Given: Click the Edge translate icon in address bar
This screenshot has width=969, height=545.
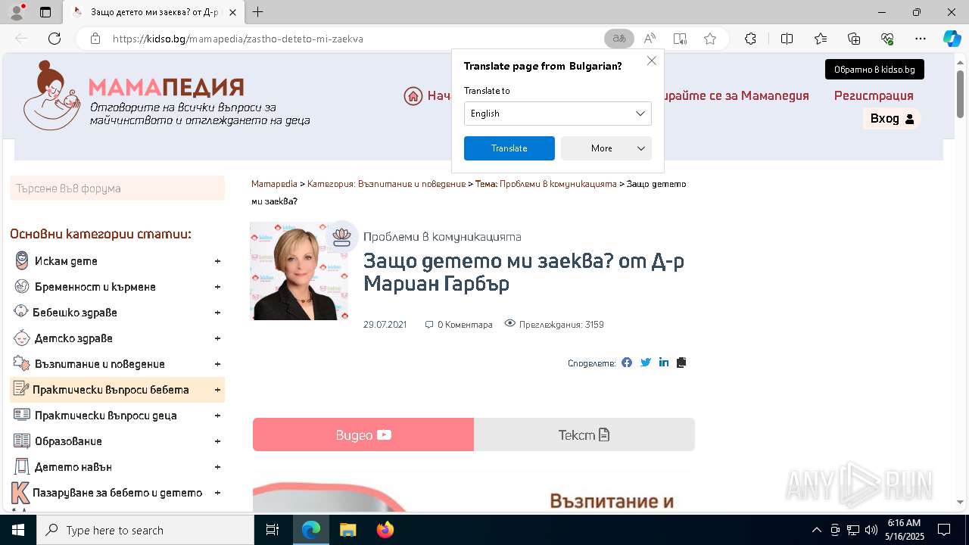Looking at the screenshot, I should (619, 39).
